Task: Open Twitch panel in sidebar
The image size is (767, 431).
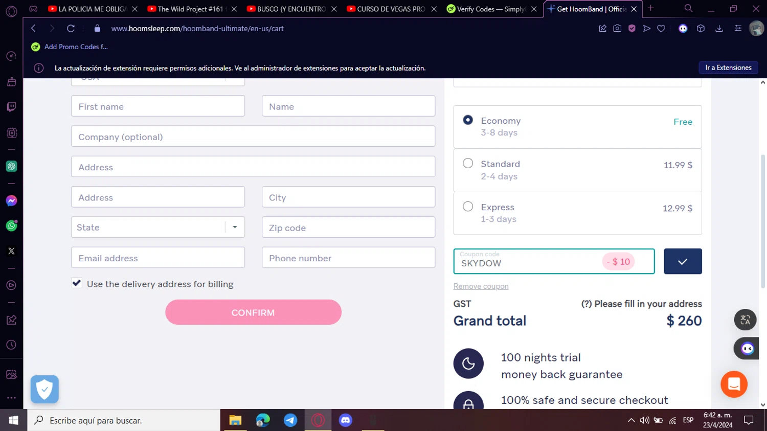Action: click(x=11, y=107)
